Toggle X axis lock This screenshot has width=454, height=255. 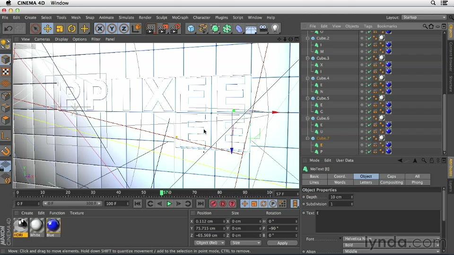tap(100, 29)
